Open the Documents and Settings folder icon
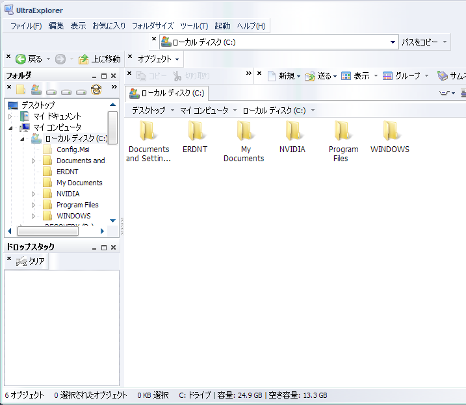Screen dimensions: 466x405 (148, 131)
